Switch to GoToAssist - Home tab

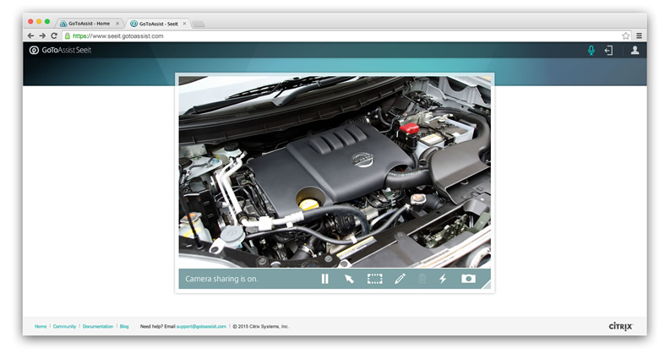click(x=89, y=24)
